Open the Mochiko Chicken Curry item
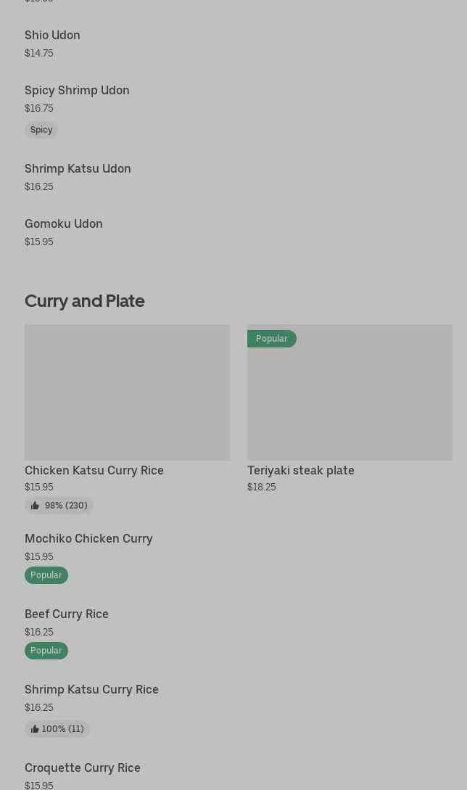 (88, 538)
